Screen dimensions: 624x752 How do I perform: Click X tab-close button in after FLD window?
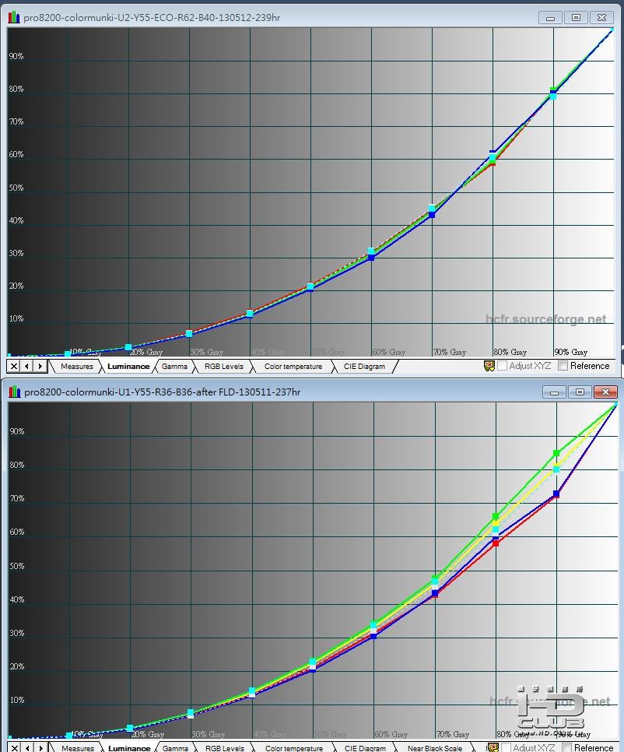click(x=15, y=747)
